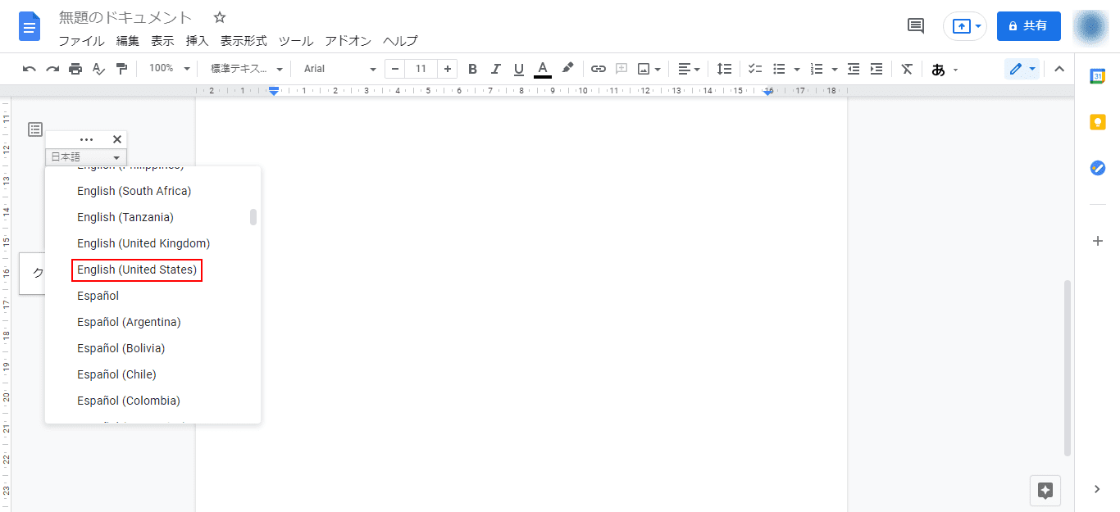Viewport: 1120px width, 512px height.
Task: Open the ツール menu
Action: pyautogui.click(x=296, y=41)
